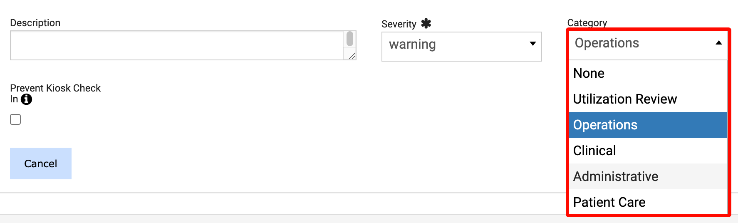Image resolution: width=738 pixels, height=223 pixels.
Task: Collapse the Category dropdown showing Operations
Action: [x=648, y=44]
